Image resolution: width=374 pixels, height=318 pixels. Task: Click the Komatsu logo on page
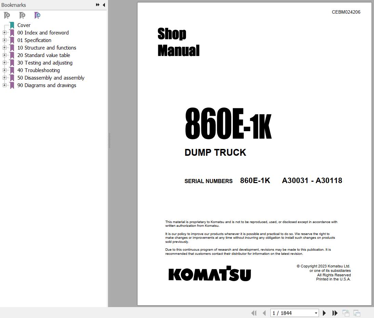click(x=210, y=273)
